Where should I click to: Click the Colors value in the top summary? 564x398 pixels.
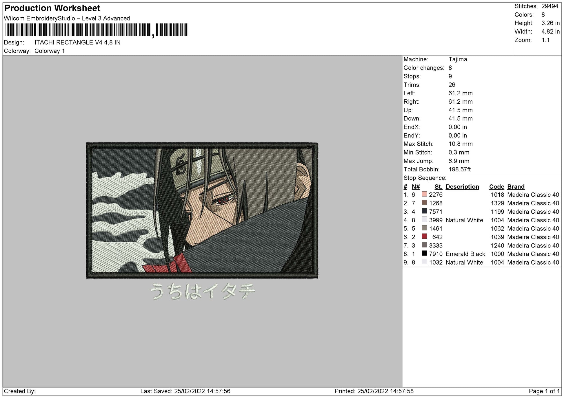pyautogui.click(x=543, y=15)
